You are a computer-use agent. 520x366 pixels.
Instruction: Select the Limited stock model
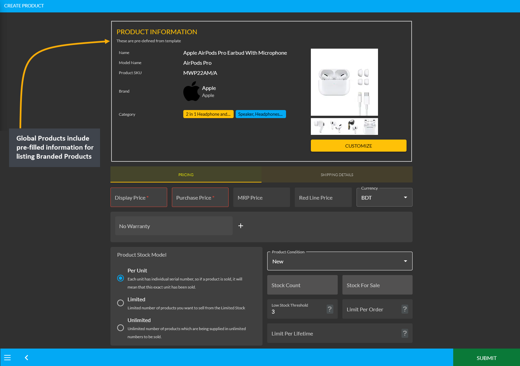[x=121, y=303]
